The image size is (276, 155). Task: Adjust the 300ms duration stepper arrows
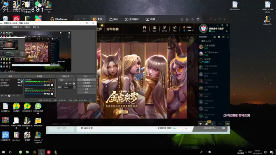coord(74,87)
